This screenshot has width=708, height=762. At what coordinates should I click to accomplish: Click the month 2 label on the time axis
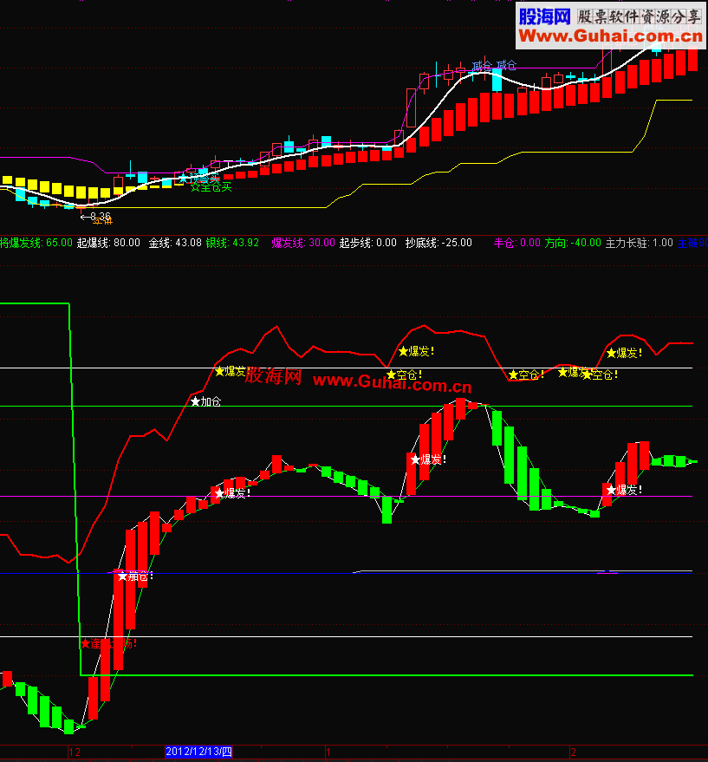tap(574, 752)
